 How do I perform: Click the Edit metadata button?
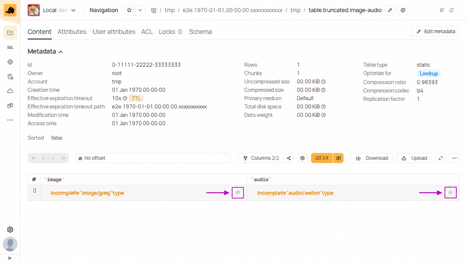pos(435,31)
